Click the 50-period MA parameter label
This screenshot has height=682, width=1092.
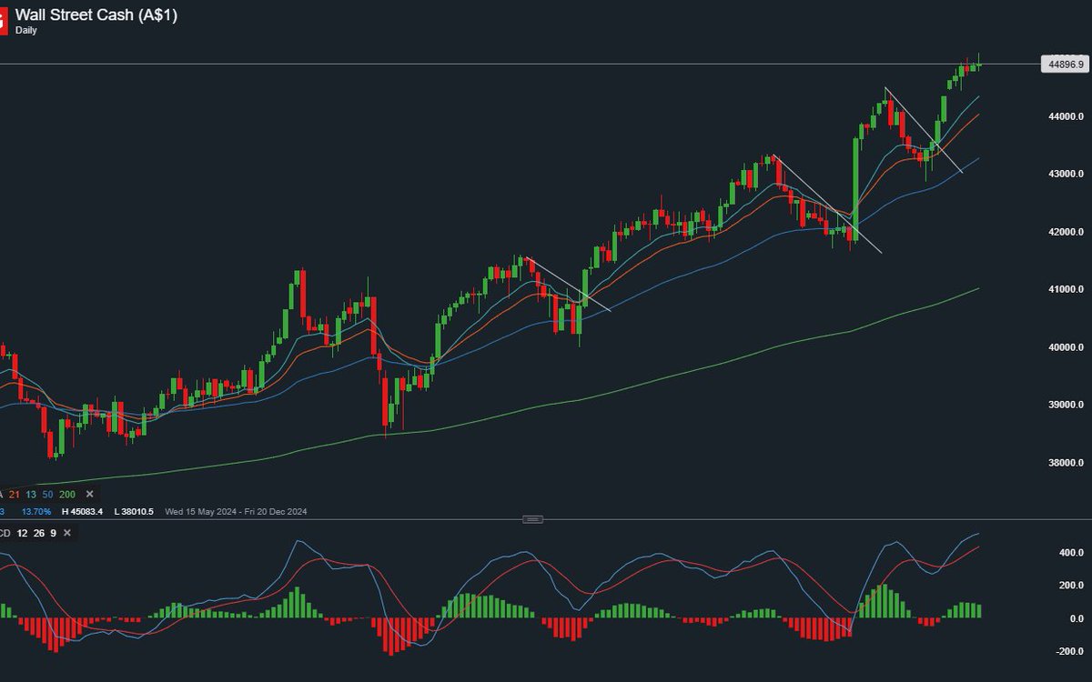pos(48,494)
